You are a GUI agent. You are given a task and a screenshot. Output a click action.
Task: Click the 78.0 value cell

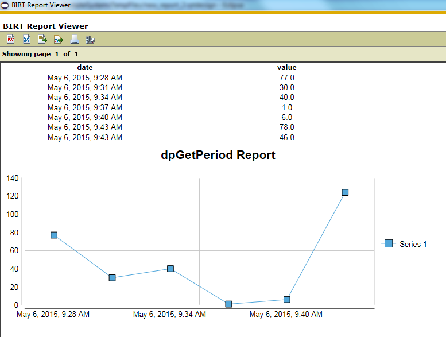[286, 127]
